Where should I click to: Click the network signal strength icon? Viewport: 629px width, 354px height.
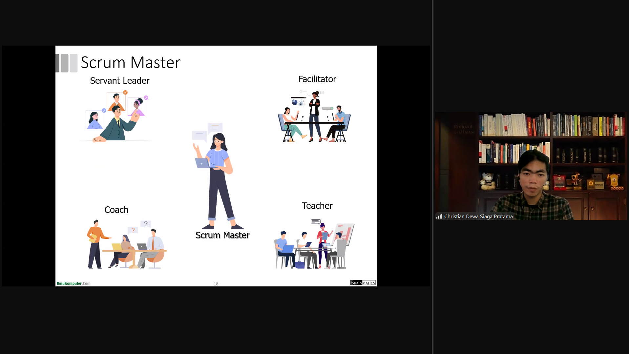[439, 217]
